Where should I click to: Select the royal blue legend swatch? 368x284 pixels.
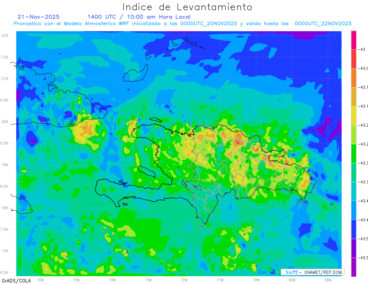pos(354,229)
